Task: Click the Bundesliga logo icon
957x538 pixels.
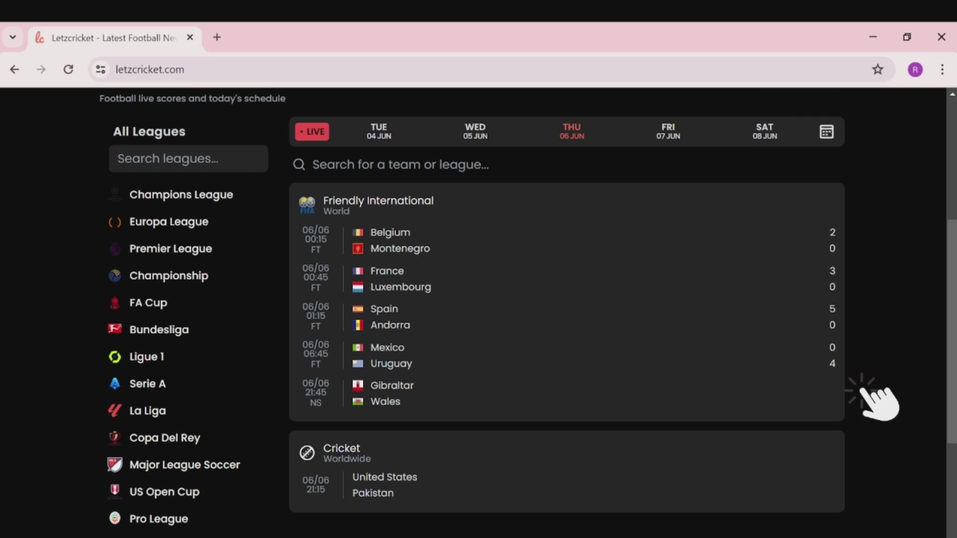Action: (115, 329)
